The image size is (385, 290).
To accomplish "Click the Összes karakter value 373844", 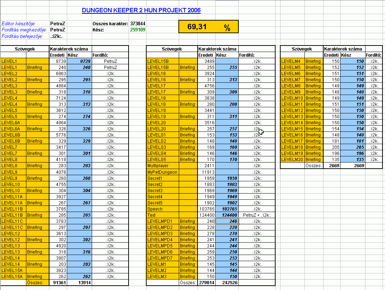I will point(138,23).
